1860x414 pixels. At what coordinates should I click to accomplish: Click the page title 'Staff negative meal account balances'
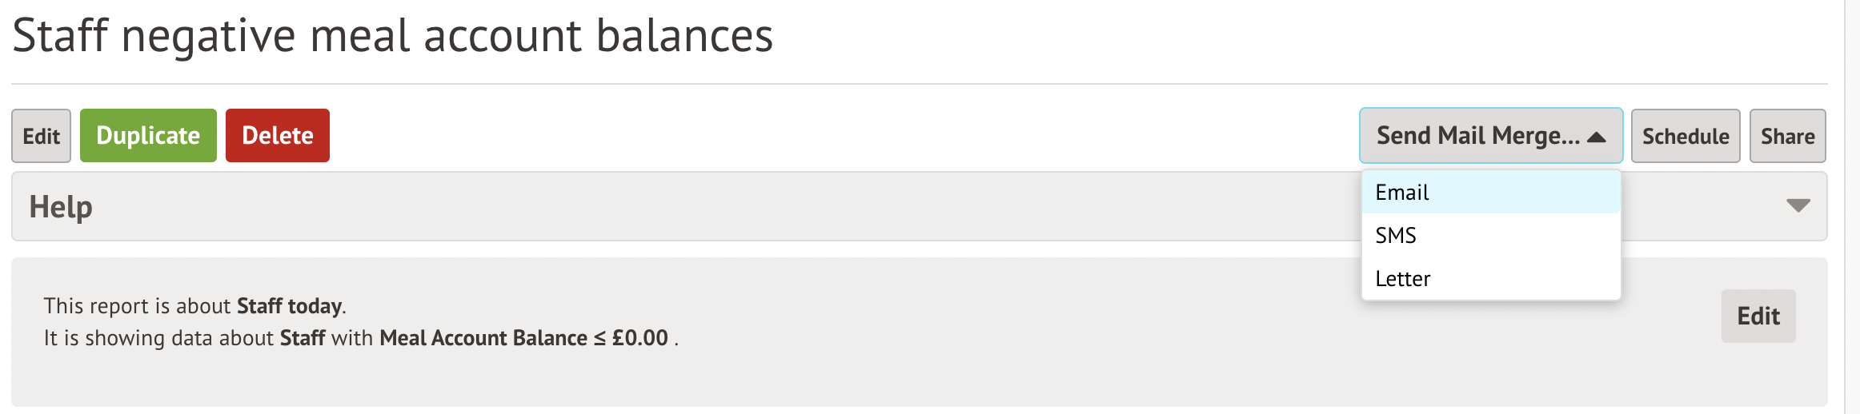click(x=392, y=36)
